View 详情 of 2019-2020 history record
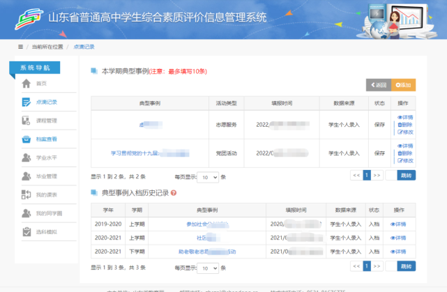The width and height of the screenshot is (447, 292). coord(398,224)
